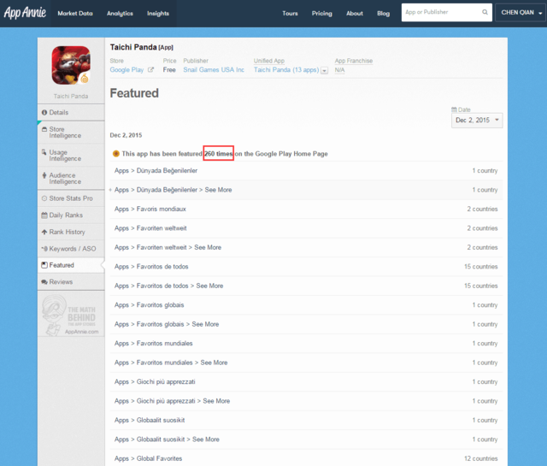Viewport: 547px width, 466px height.
Task: Open the Insights menu
Action: [x=157, y=14]
